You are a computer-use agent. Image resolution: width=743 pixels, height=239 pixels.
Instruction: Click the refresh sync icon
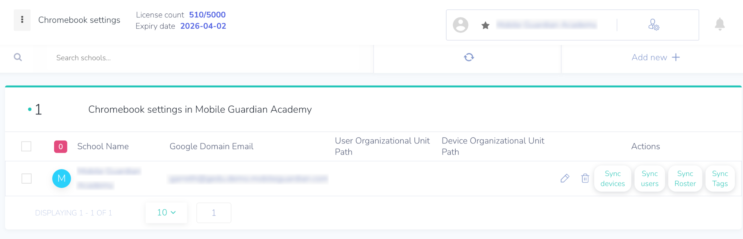469,57
